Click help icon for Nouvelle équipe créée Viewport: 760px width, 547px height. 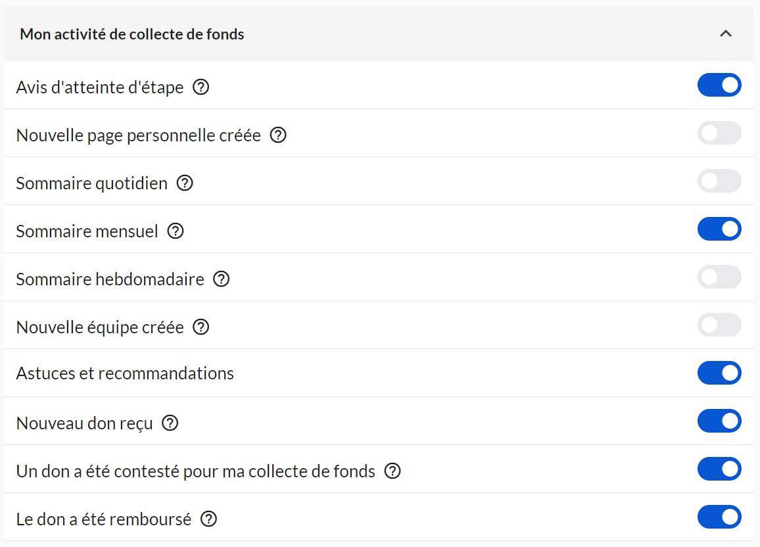tap(201, 327)
